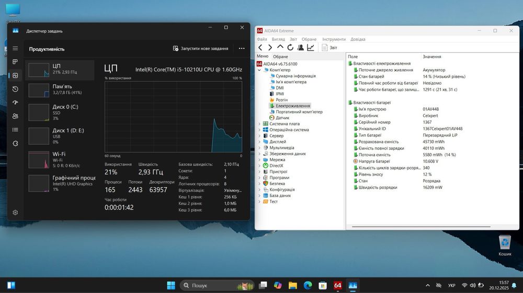The width and height of the screenshot is (523, 293).
Task: Expand Дисплей tree node
Action: coord(259,142)
